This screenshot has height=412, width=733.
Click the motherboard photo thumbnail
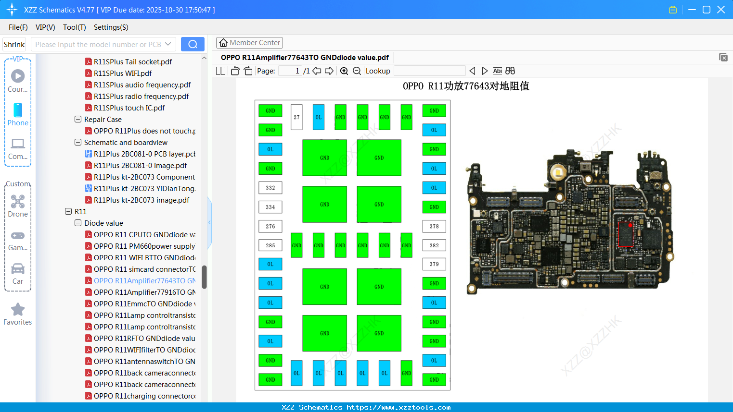[x=569, y=221]
